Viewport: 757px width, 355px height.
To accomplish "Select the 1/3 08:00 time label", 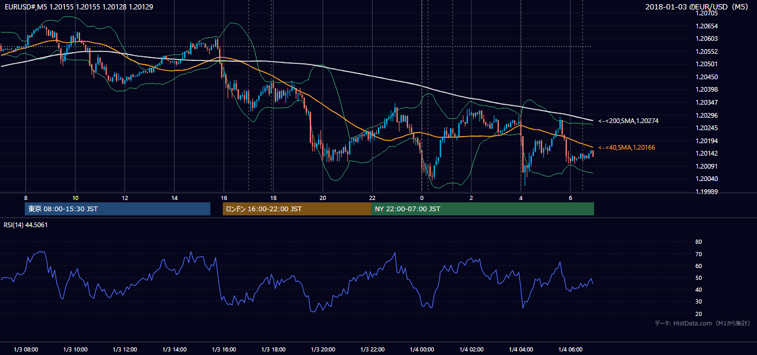I will [25, 350].
